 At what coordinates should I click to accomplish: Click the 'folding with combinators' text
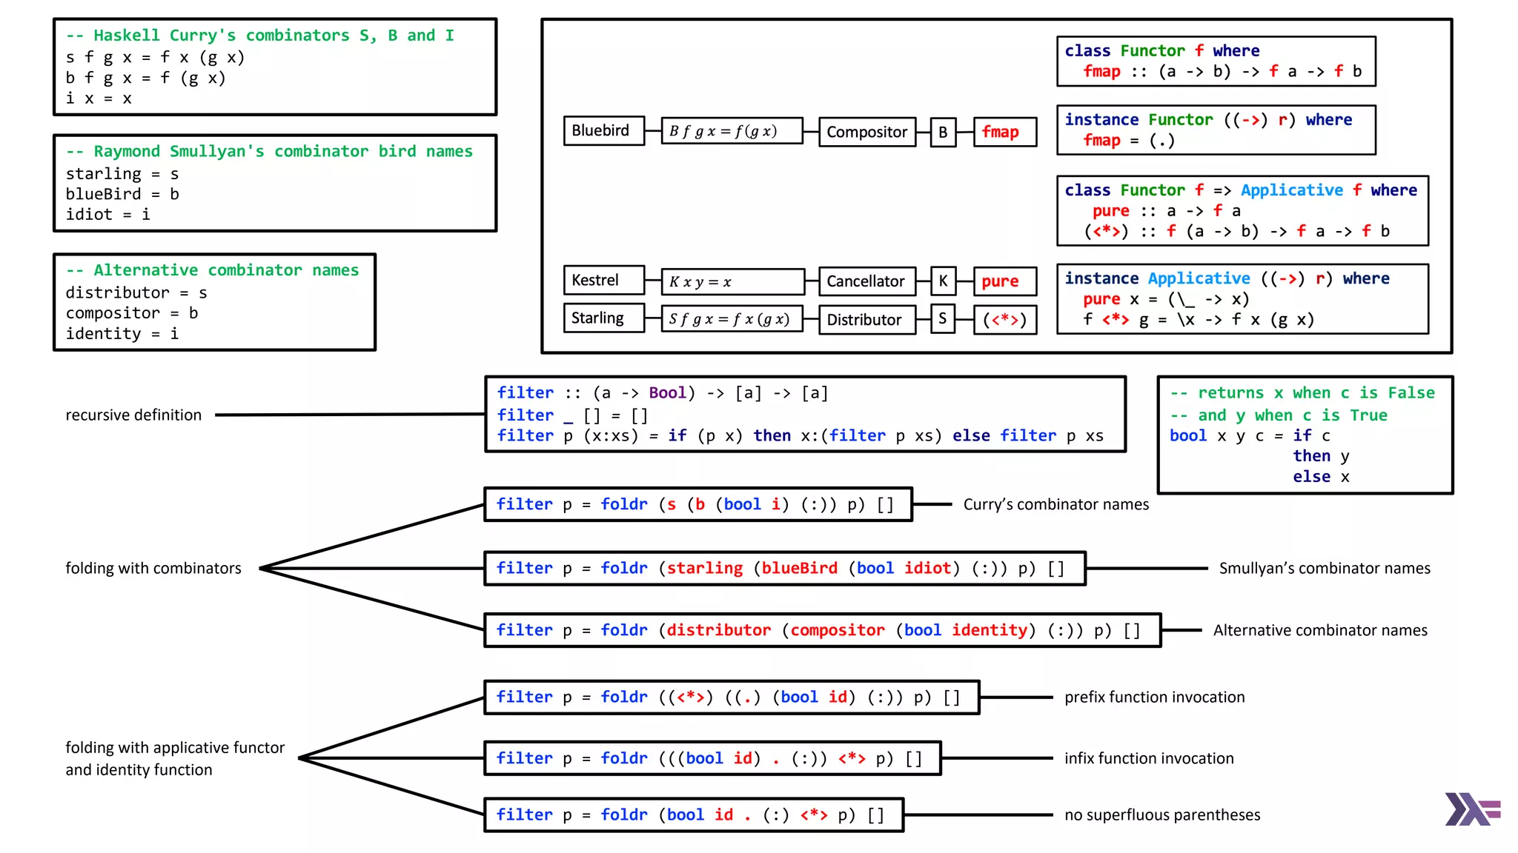coord(153,569)
